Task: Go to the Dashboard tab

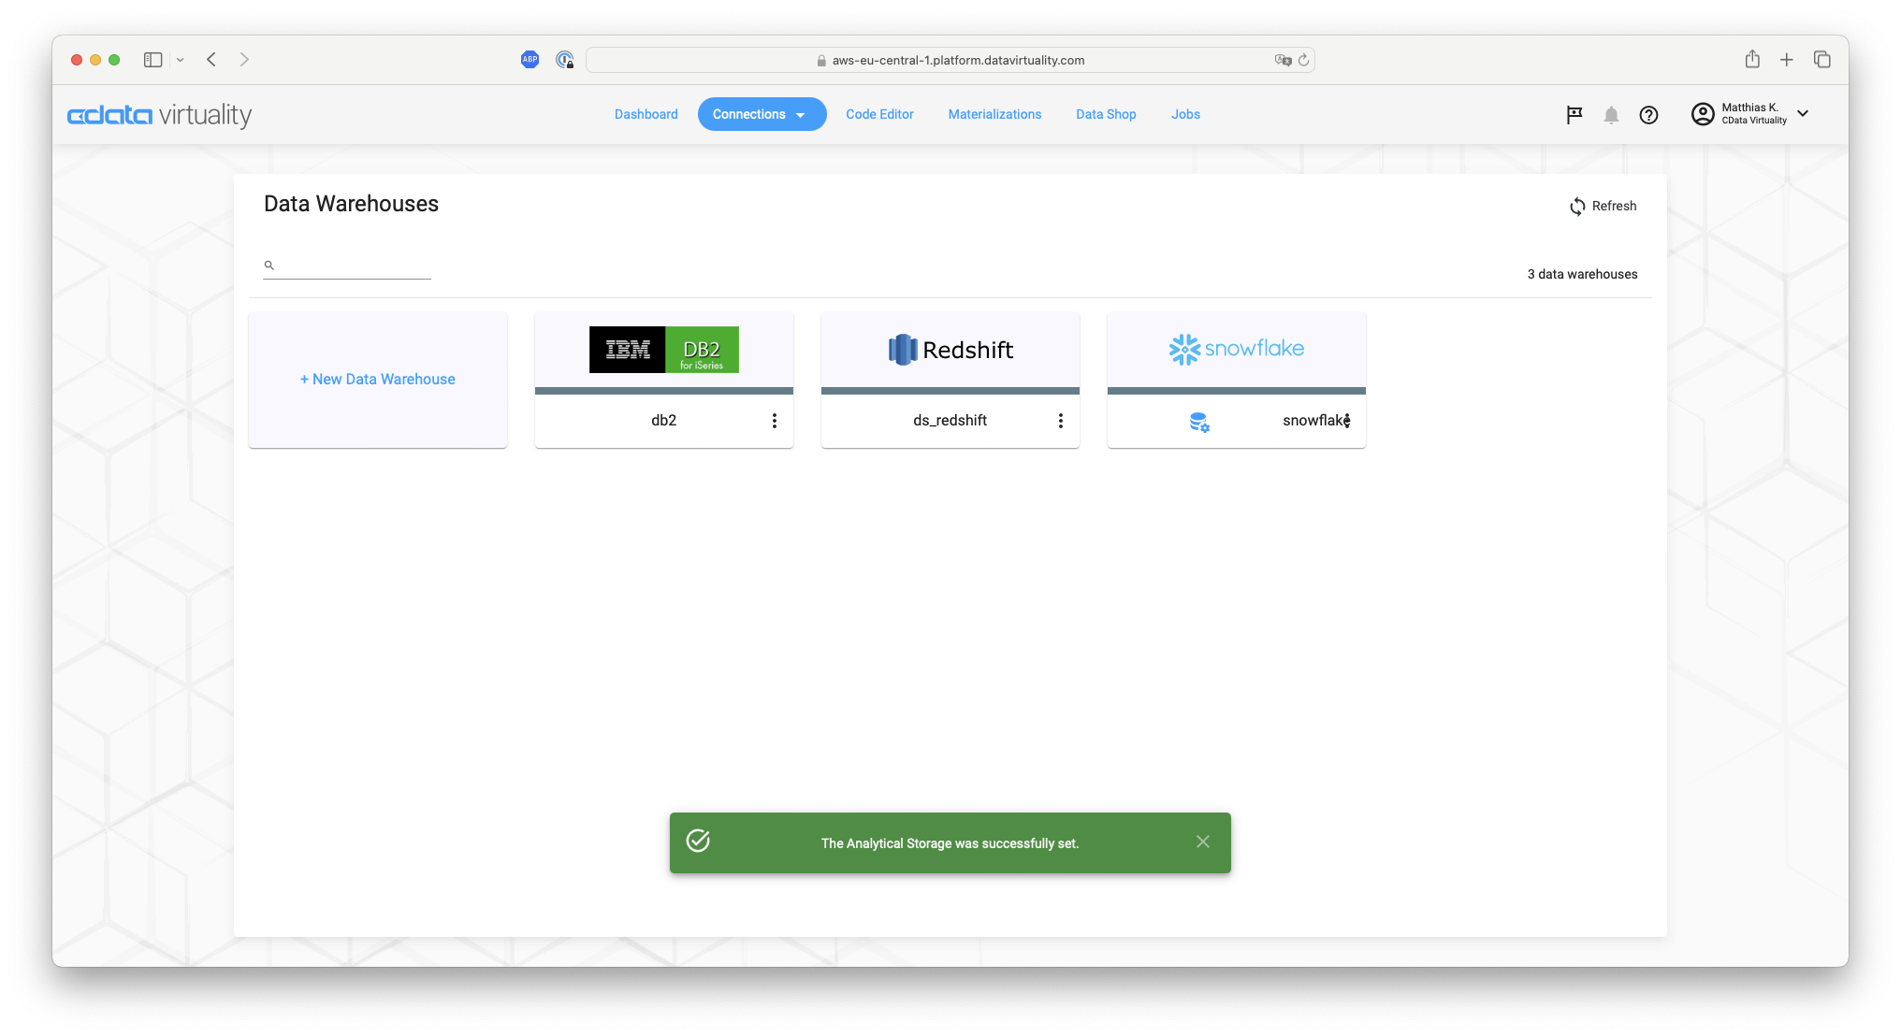Action: (646, 114)
